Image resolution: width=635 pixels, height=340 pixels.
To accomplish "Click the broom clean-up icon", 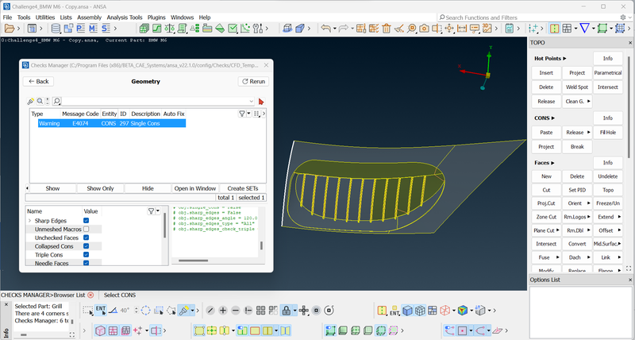I will coord(399,29).
